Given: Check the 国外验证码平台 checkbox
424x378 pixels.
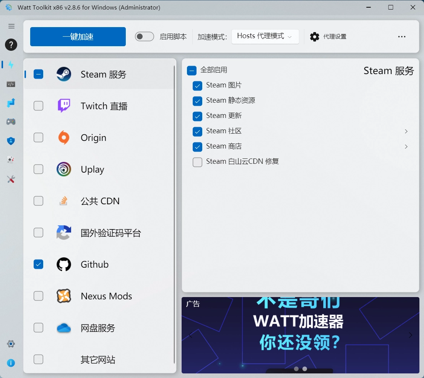Looking at the screenshot, I should (x=38, y=233).
